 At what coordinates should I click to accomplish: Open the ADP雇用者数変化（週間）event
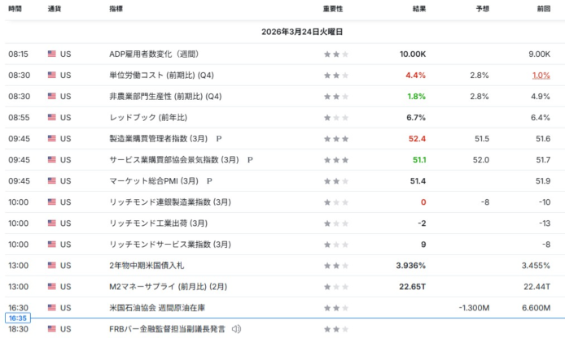point(154,54)
